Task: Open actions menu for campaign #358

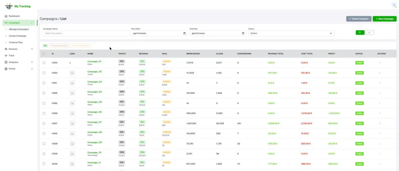Action: click(379, 153)
